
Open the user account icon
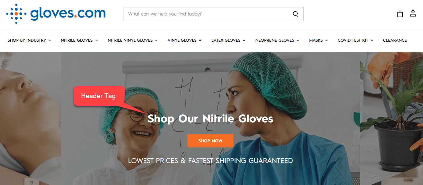pos(413,13)
